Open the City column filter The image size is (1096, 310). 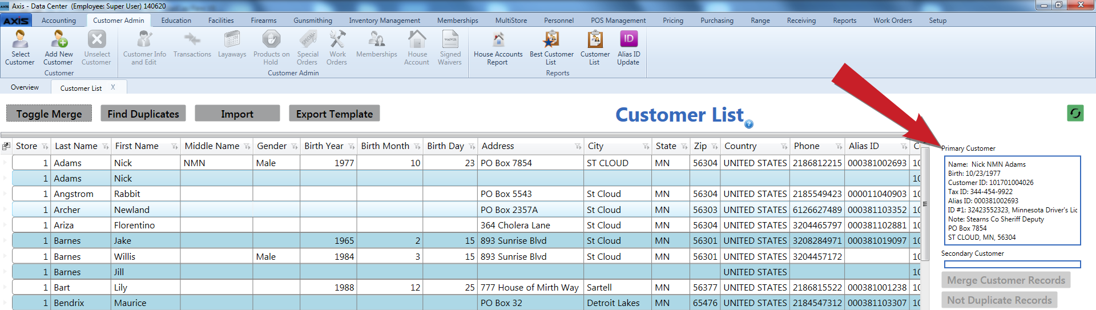point(646,147)
